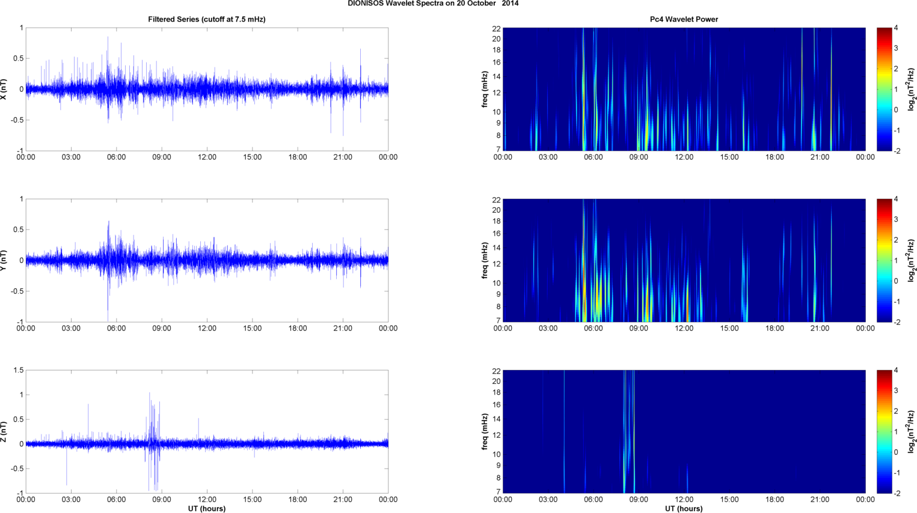Click the DIONISOS Wavelet Spectra main title

pyautogui.click(x=433, y=4)
